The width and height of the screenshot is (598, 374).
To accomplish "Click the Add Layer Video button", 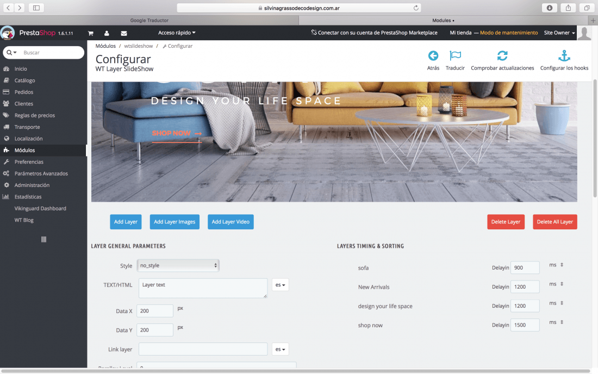I will tap(231, 222).
